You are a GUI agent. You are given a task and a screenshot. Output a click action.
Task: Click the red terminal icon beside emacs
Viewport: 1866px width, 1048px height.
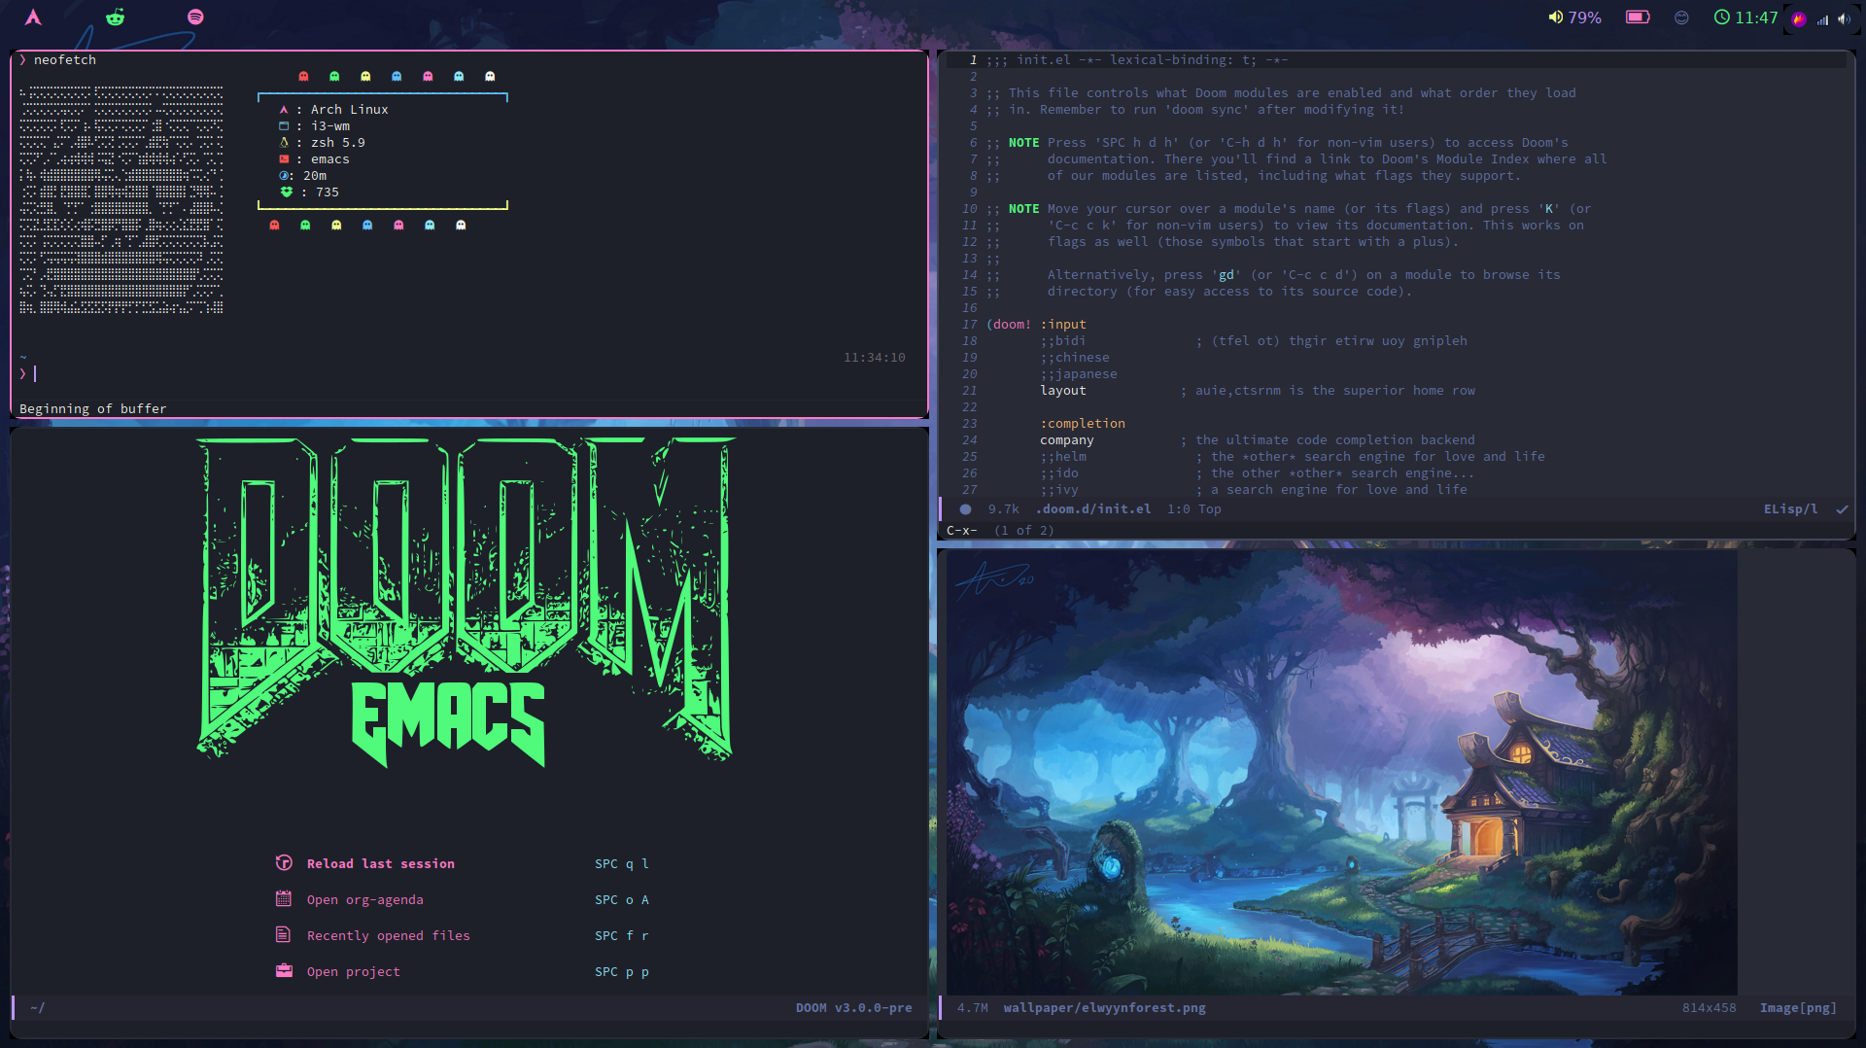[284, 159]
